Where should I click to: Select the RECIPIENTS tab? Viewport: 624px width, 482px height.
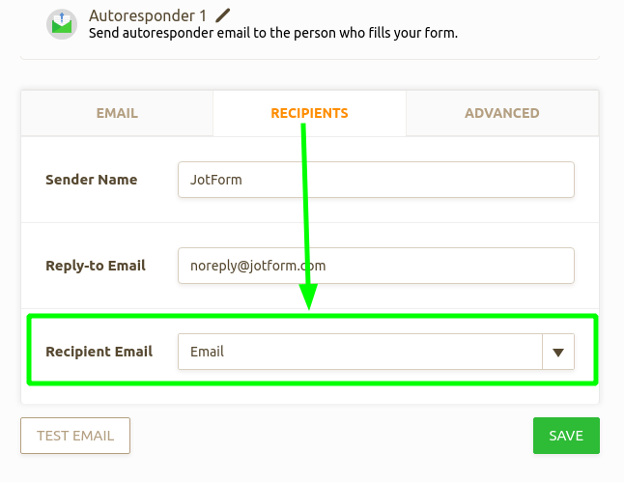tap(309, 113)
